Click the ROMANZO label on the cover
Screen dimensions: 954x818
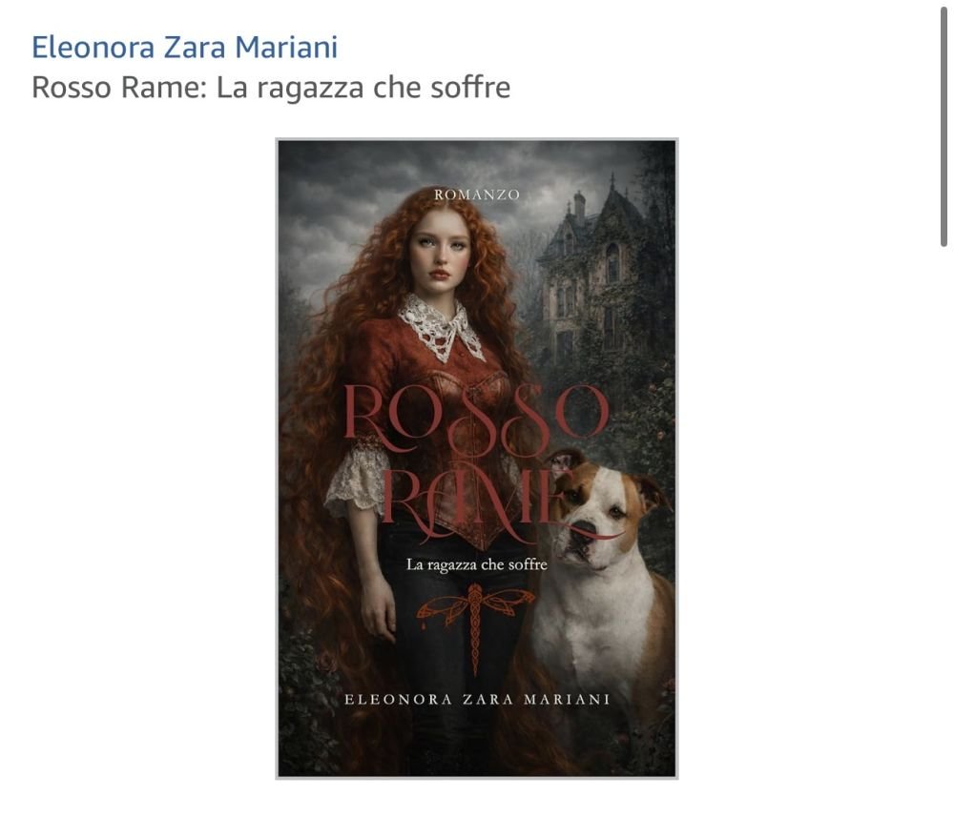[477, 194]
